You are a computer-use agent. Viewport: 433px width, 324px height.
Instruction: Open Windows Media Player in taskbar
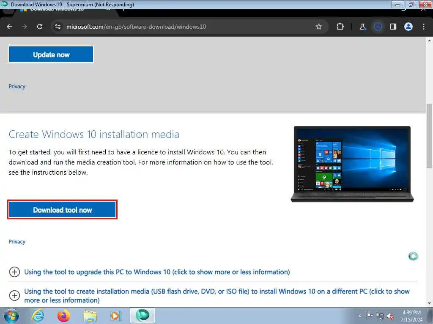pyautogui.click(x=115, y=316)
